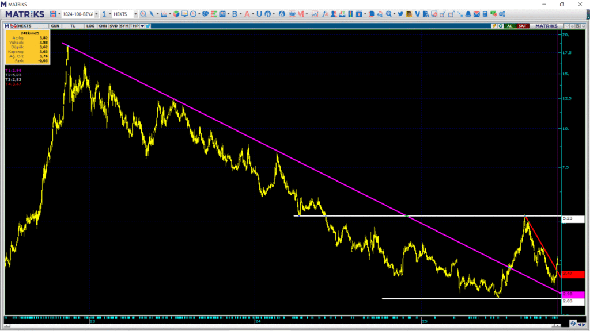Click the alarm bell icon
Screen dimensions: 590x331
point(468,14)
